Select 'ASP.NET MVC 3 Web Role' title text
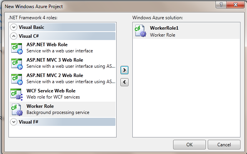Viewport: 247px width, 154px height. (55, 60)
